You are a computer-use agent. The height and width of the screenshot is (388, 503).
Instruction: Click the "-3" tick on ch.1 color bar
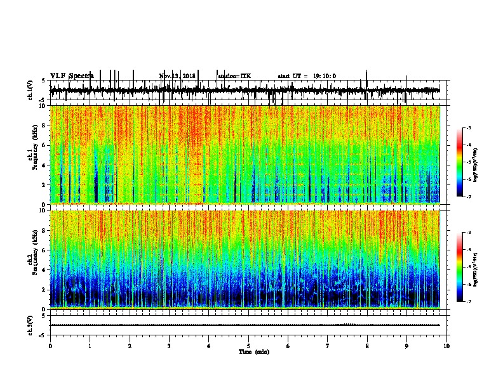[469, 127]
